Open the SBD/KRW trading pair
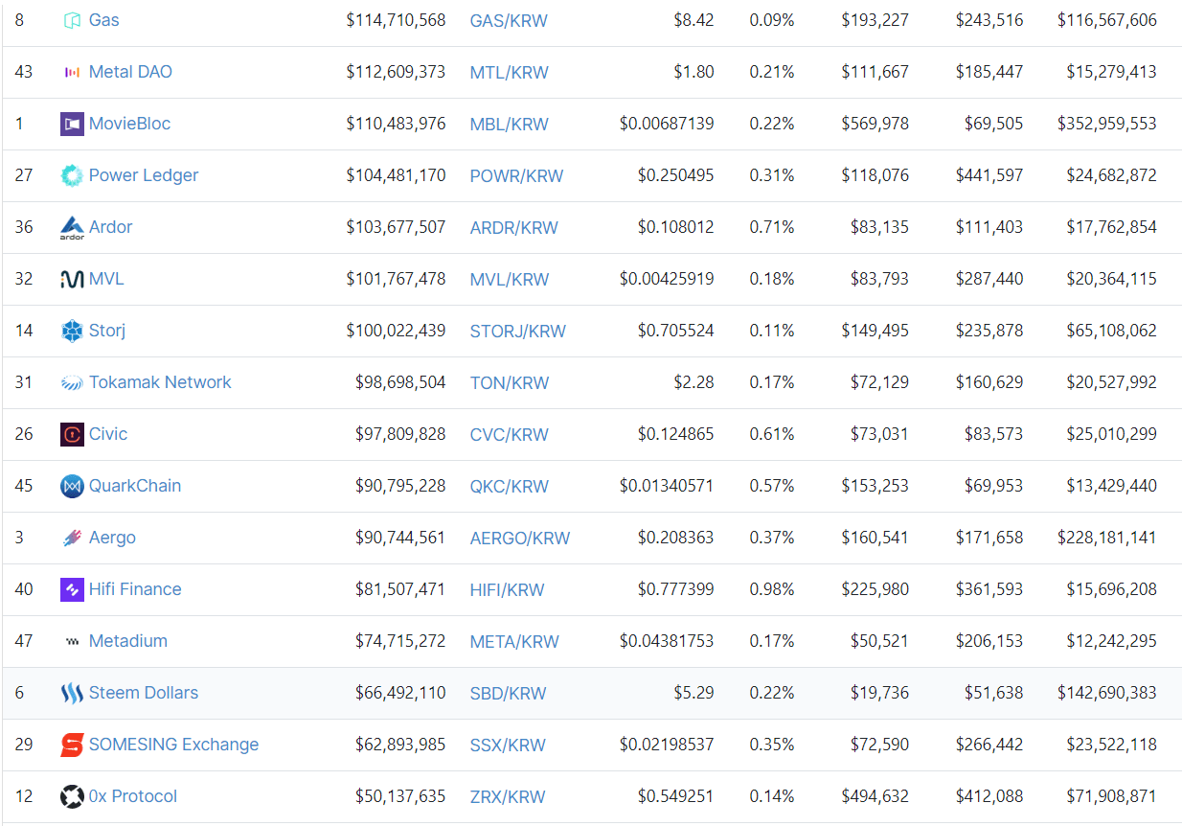The image size is (1182, 826). (509, 694)
